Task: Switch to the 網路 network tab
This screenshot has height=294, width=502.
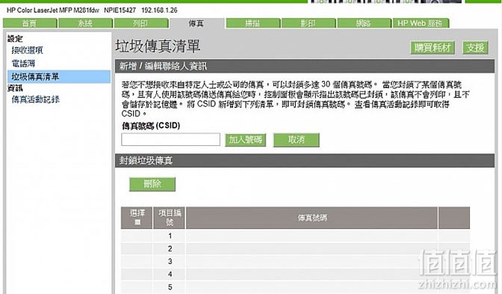Action: (x=364, y=23)
